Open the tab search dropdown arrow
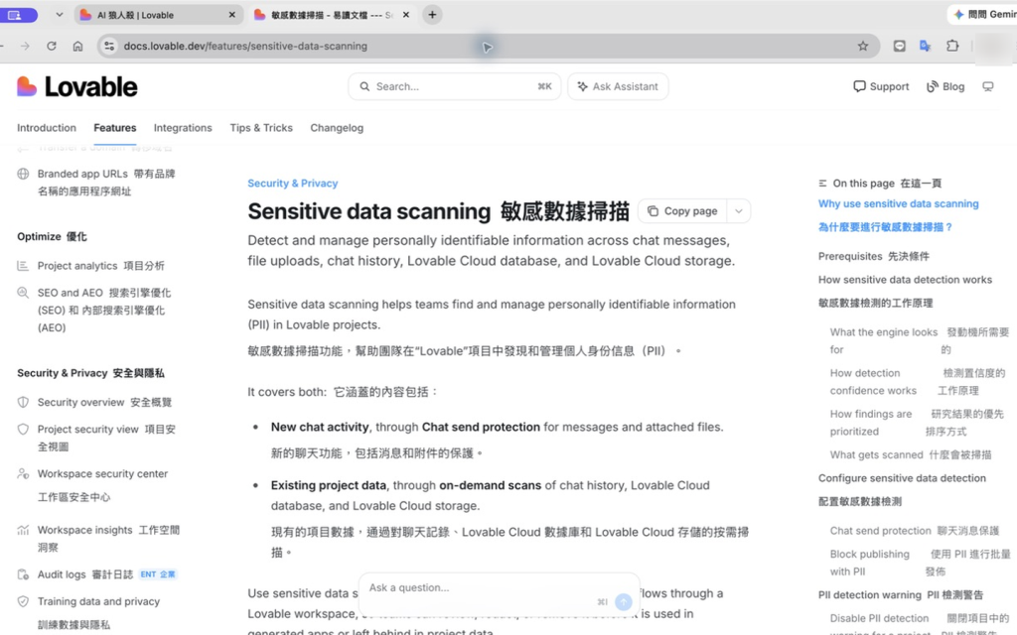 [59, 14]
